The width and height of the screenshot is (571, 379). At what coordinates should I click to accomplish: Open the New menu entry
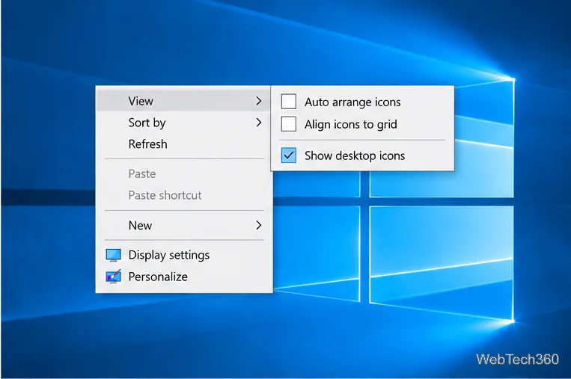[x=184, y=225]
